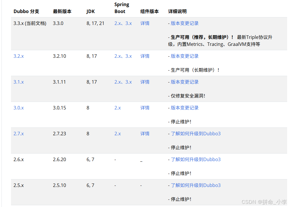Open 详情 link in the 3.1.x row
This screenshot has height=207, width=288.
click(x=145, y=82)
